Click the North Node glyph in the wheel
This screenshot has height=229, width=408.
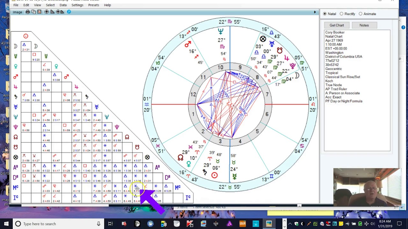point(180,157)
